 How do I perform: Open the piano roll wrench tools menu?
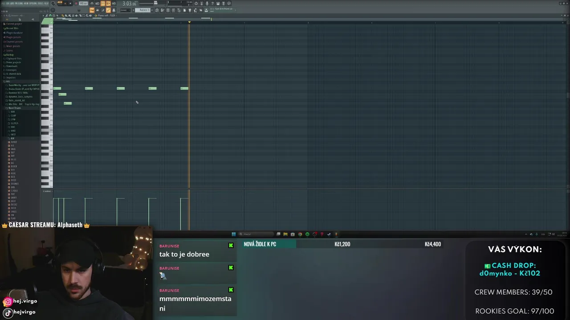pyautogui.click(x=47, y=16)
